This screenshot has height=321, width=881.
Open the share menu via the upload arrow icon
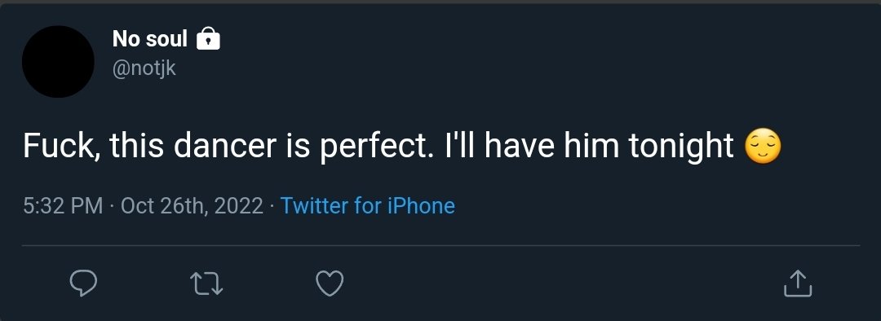(798, 284)
